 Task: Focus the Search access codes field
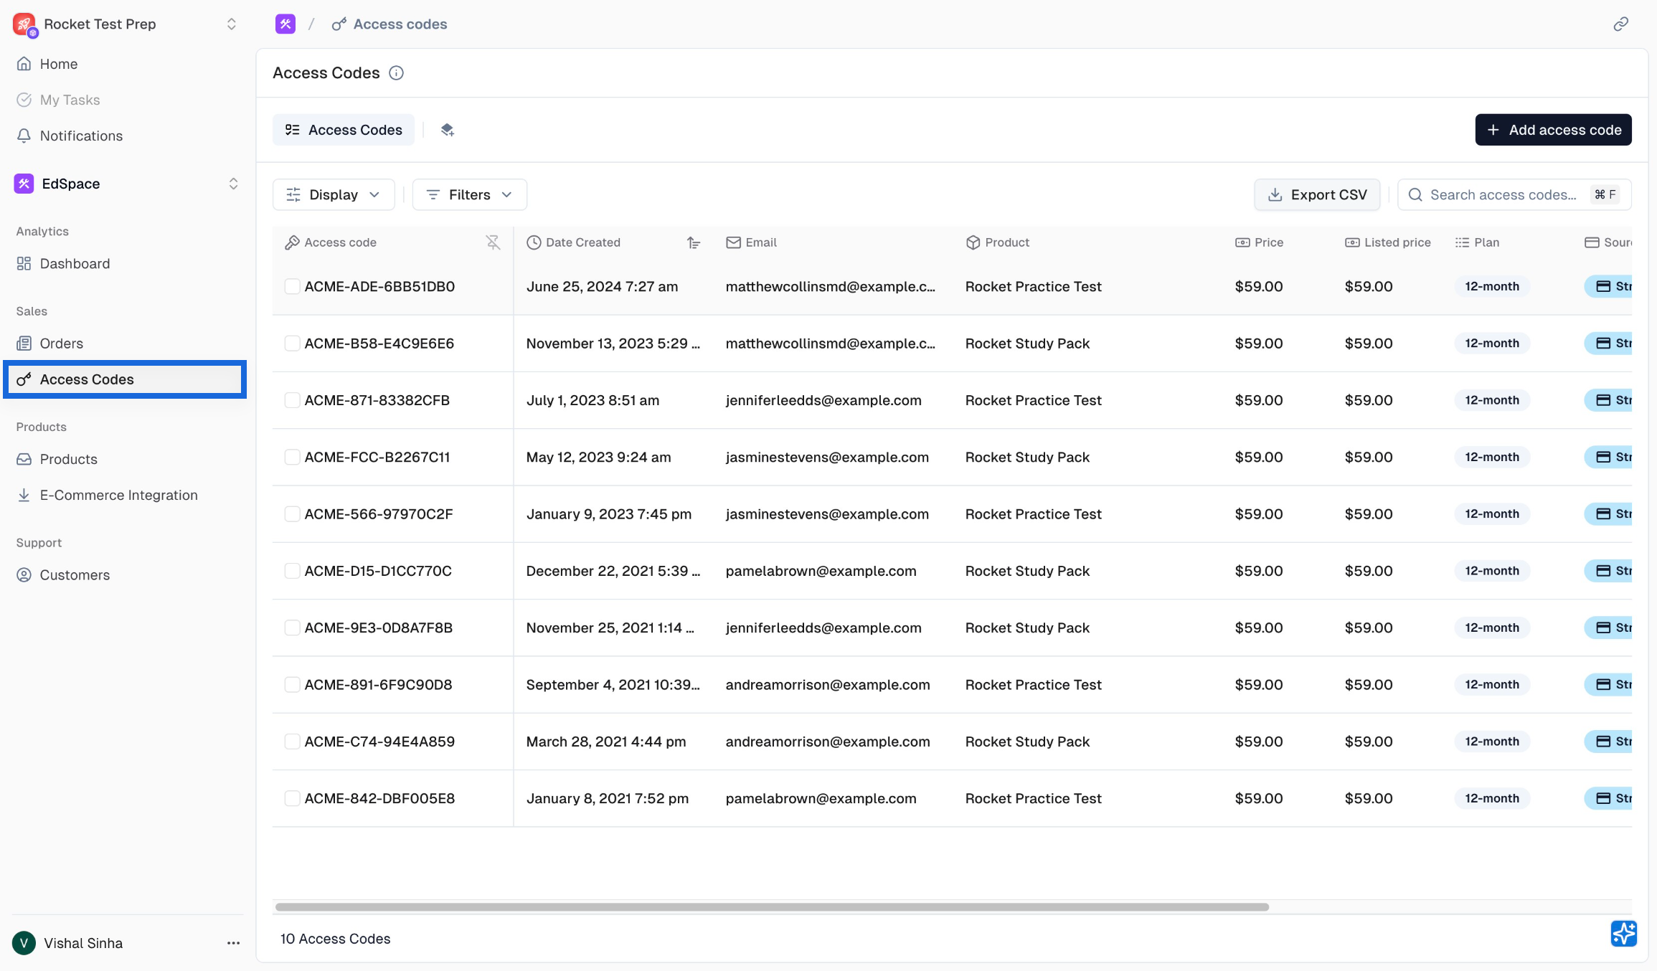click(x=1503, y=194)
